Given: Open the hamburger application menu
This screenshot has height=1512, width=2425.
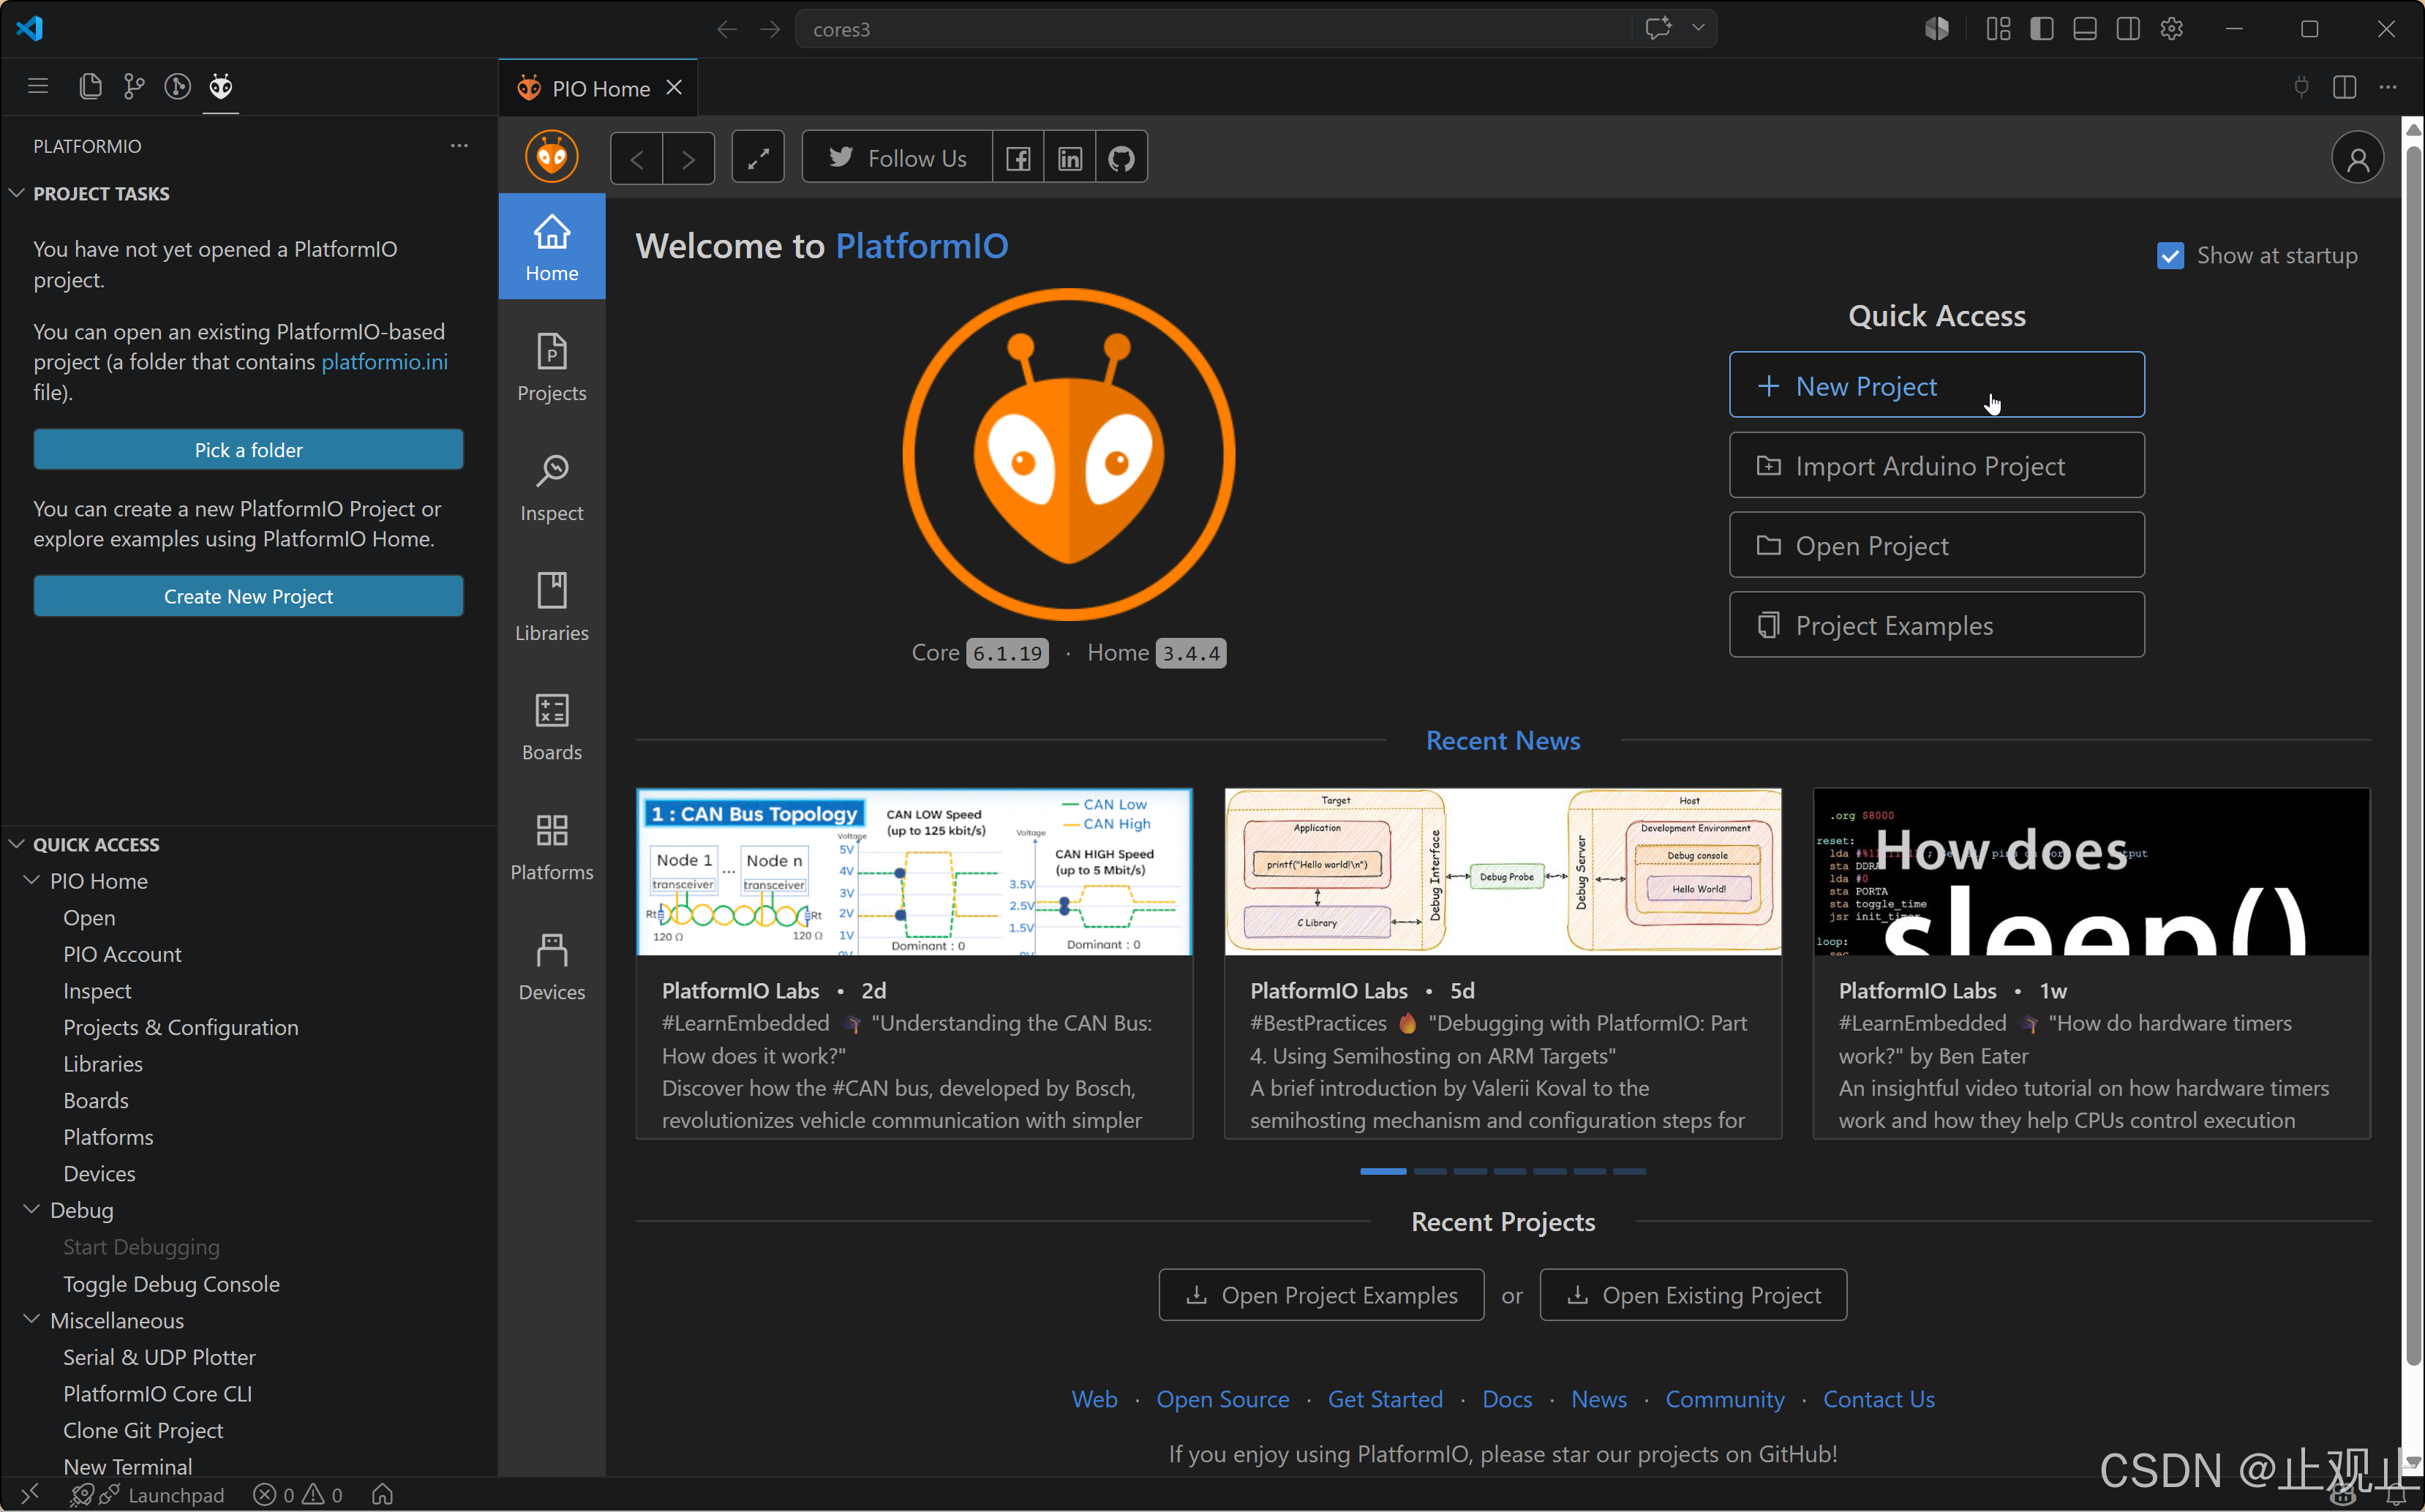Looking at the screenshot, I should [38, 87].
